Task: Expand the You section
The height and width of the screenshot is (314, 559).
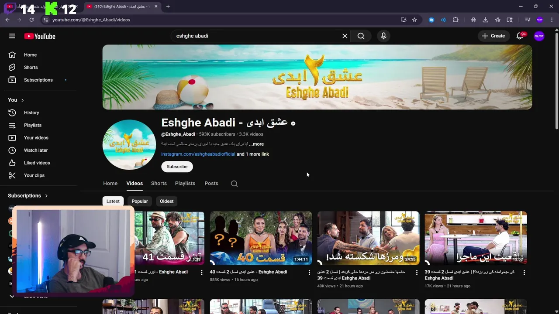Action: coord(16,100)
